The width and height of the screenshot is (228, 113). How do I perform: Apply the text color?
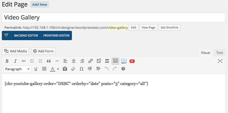(x=52, y=69)
